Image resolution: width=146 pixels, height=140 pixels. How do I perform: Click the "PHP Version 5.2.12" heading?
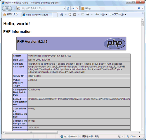tap(32, 42)
